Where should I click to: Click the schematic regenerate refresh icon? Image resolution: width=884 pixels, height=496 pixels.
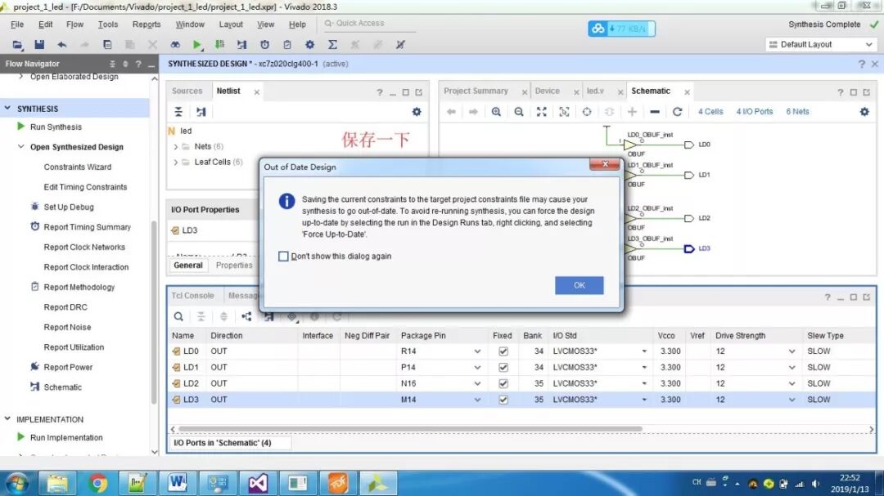point(677,111)
